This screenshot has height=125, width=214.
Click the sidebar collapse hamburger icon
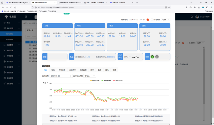26,17
